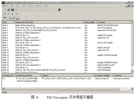
Task: Click the document system icon left of File
Action: tap(3, 6)
